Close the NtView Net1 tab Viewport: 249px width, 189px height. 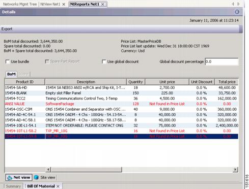[64, 5]
